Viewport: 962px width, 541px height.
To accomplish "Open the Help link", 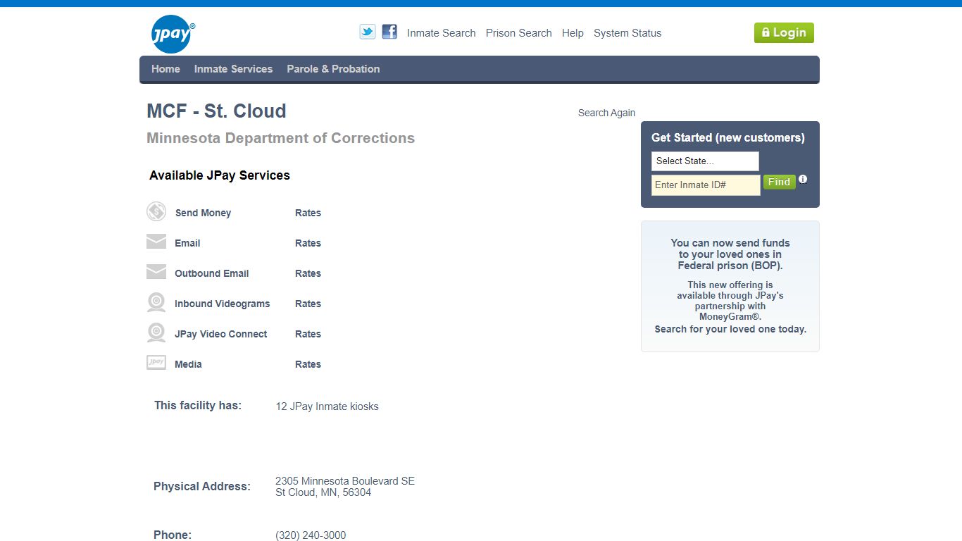I will pyautogui.click(x=573, y=33).
